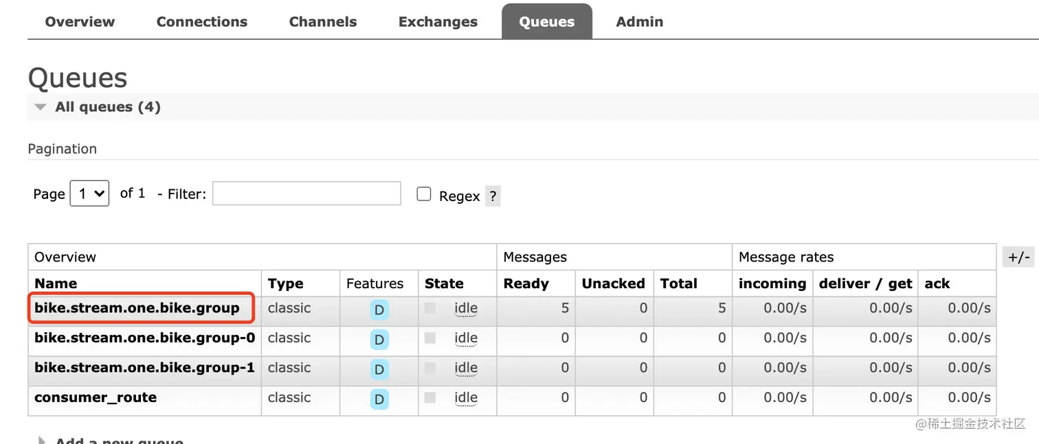Click the state indicator for bike.stream.one.bike.group-0
1039x444 pixels.
[430, 338]
